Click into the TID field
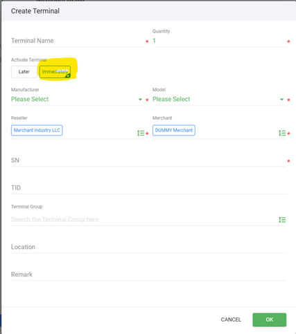 [x=148, y=188]
